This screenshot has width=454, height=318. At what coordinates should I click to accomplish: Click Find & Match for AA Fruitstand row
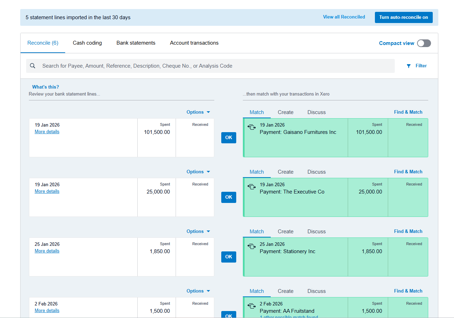click(x=408, y=291)
